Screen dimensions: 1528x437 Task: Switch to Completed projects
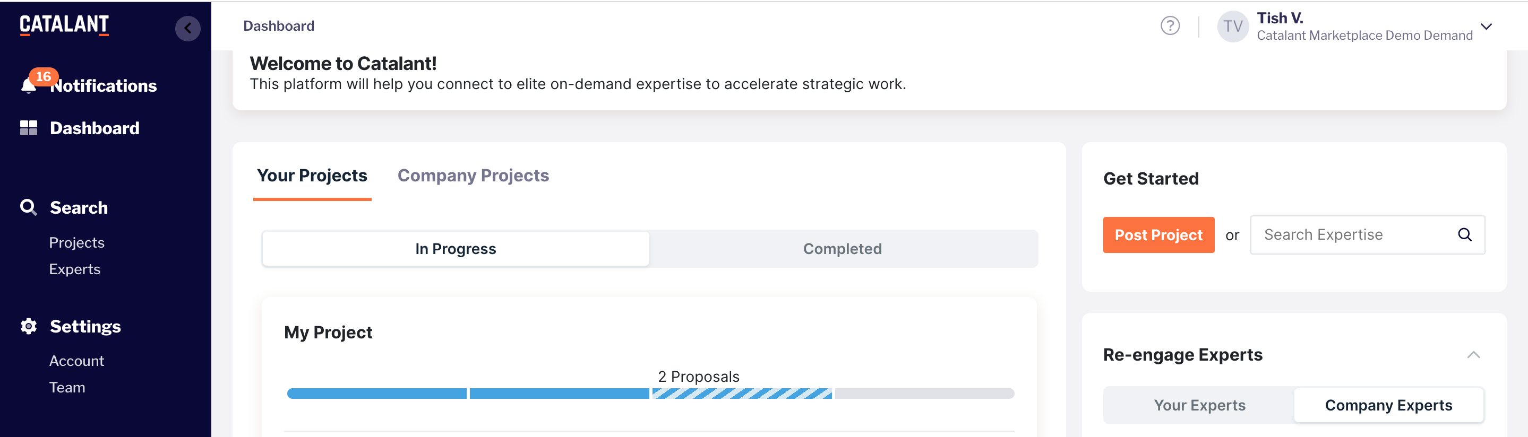point(842,249)
